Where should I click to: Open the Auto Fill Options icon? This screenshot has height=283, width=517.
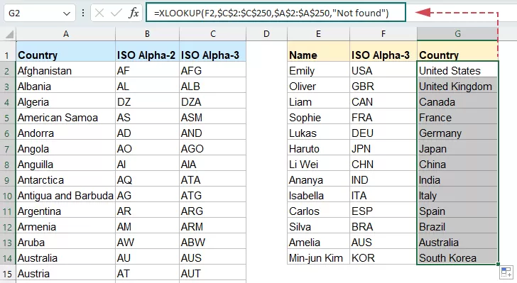(x=506, y=272)
